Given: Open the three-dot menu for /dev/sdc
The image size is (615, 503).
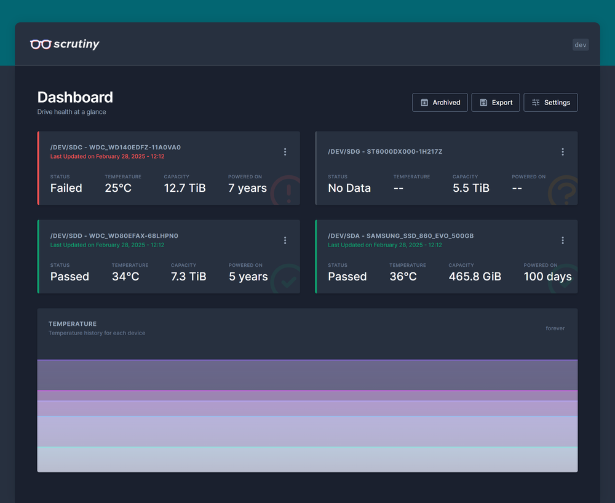Looking at the screenshot, I should (x=285, y=152).
